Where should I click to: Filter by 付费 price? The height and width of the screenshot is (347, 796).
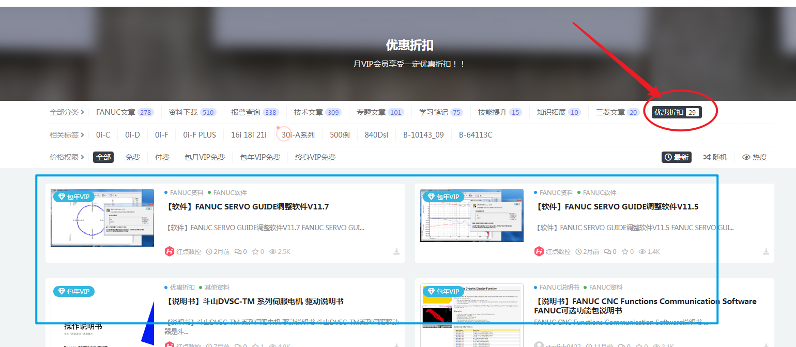coord(162,157)
